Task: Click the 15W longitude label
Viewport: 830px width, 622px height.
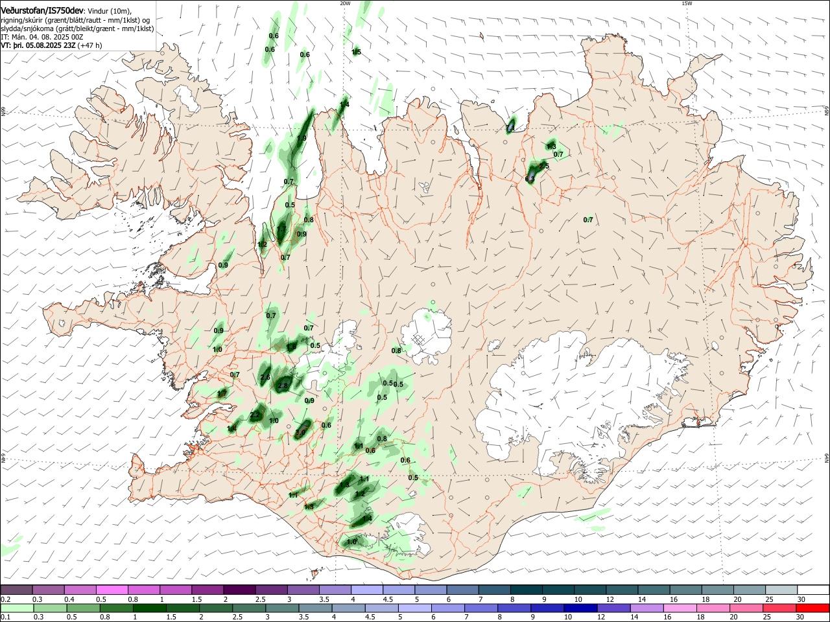Action: (x=687, y=3)
